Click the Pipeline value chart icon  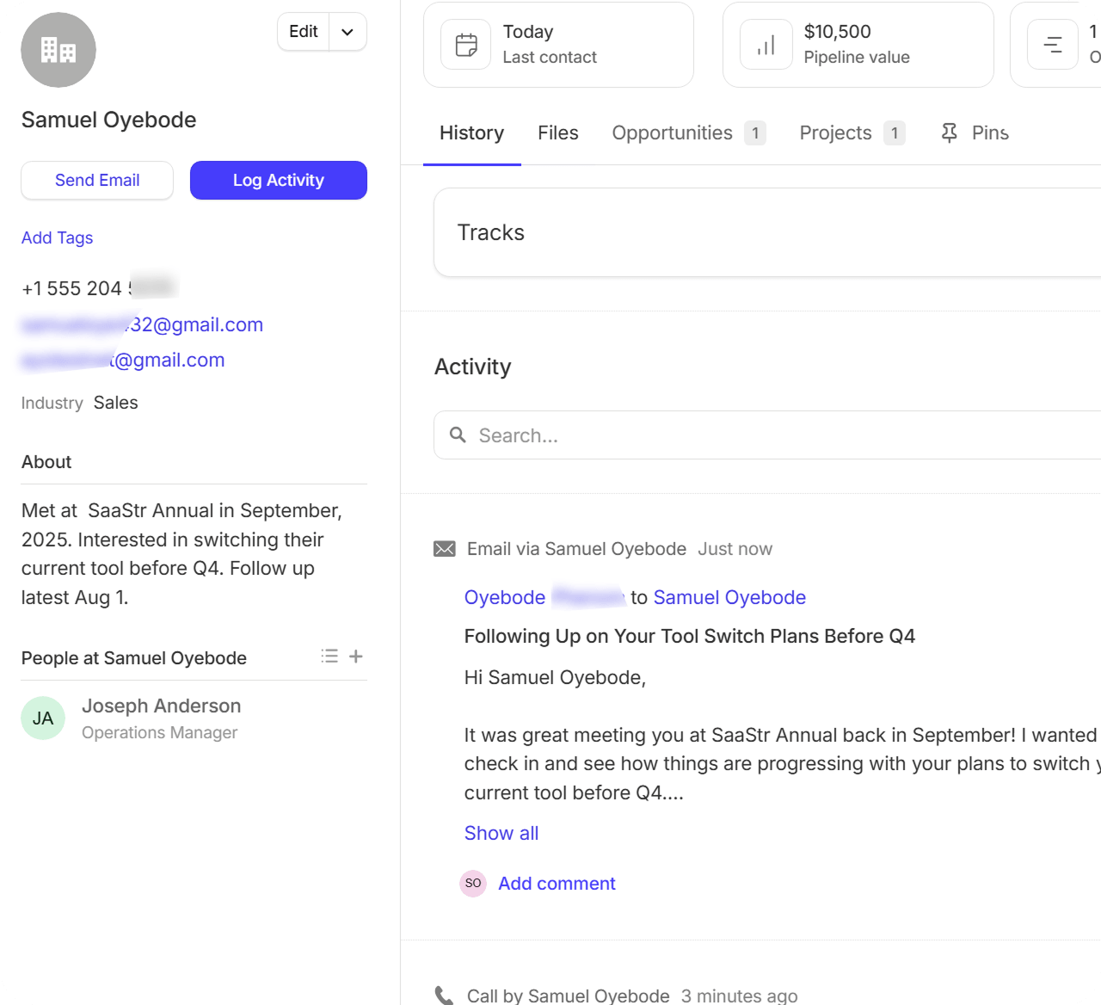(766, 45)
